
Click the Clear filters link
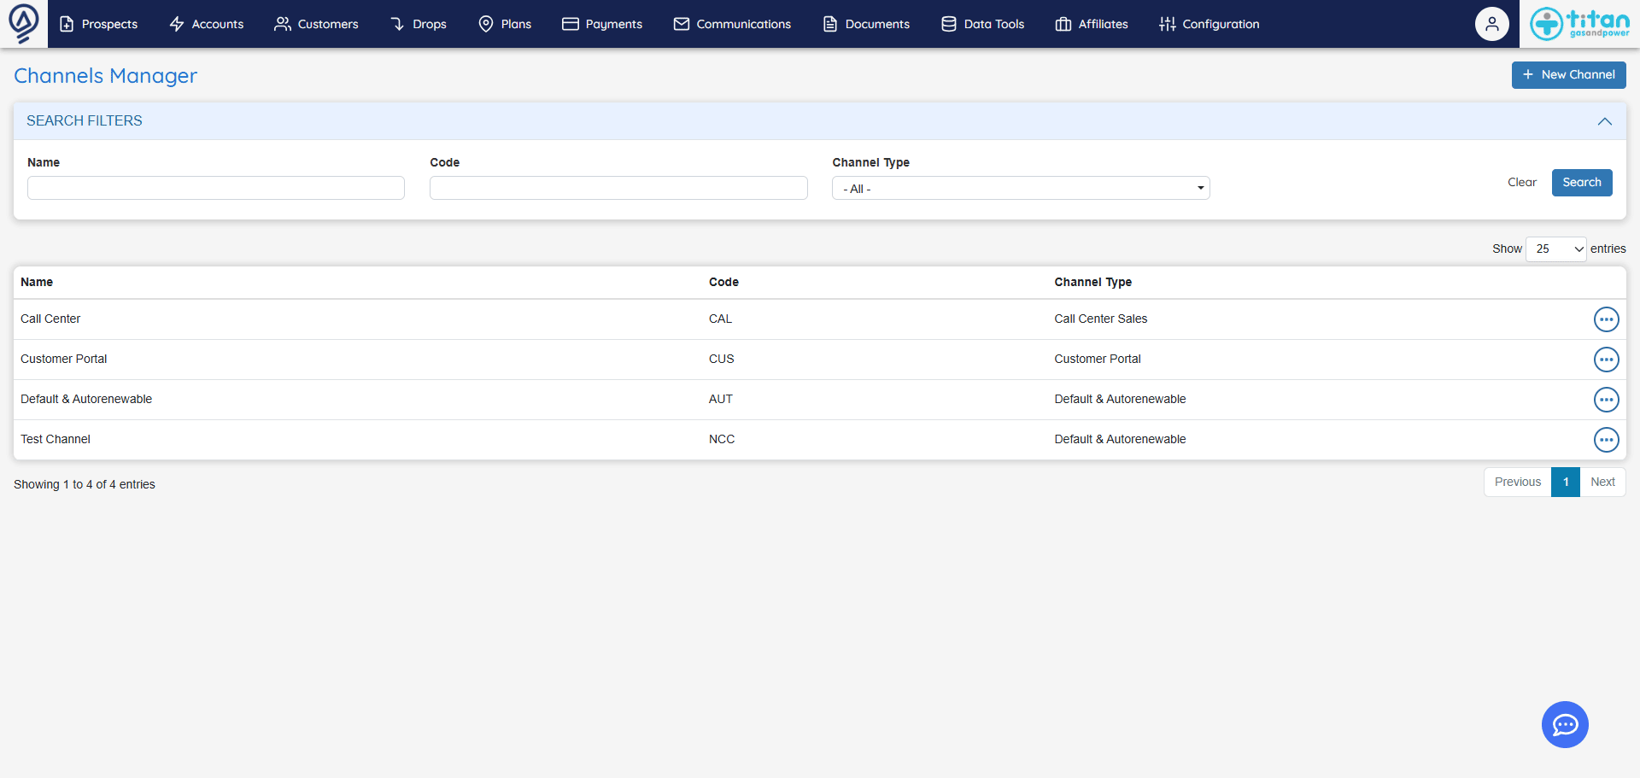click(1521, 183)
